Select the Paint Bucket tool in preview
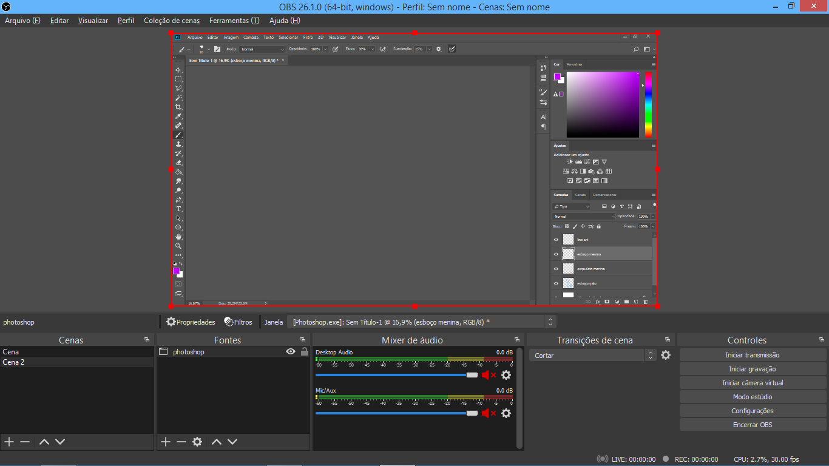Screen dimensions: 829x466 pos(178,172)
